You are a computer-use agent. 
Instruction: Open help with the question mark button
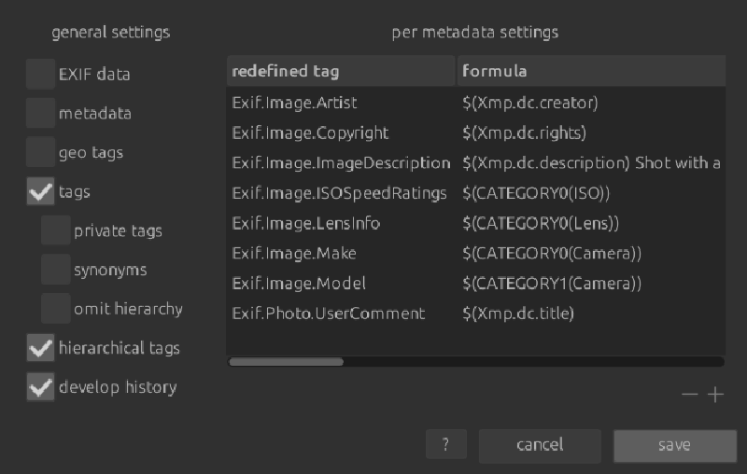coord(445,445)
